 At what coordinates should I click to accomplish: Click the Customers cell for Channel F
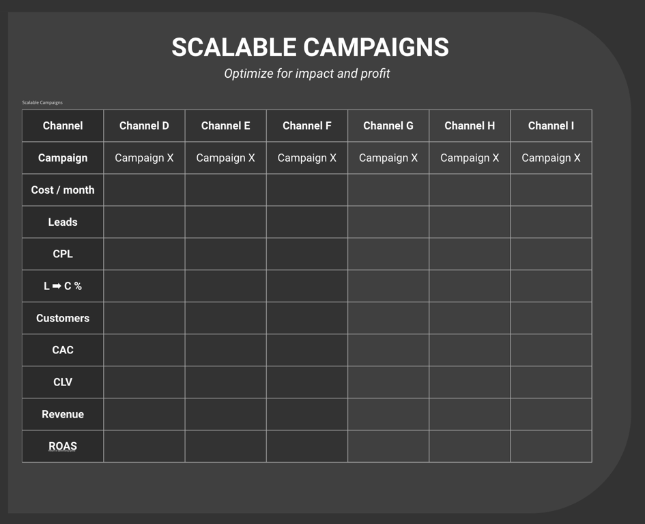pos(306,318)
